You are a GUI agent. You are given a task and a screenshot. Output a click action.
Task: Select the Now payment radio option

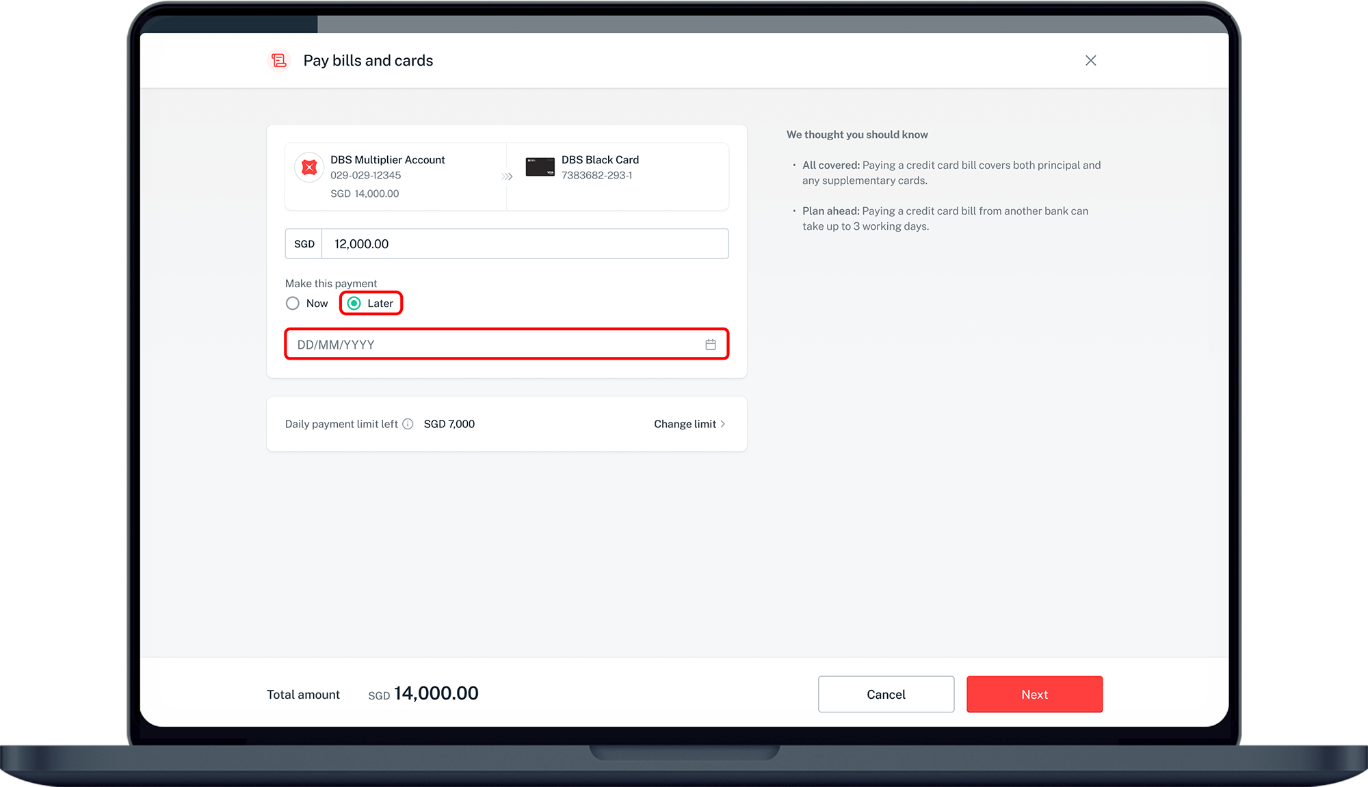point(293,304)
